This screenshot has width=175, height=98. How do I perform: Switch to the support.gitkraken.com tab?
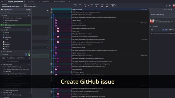15,2
